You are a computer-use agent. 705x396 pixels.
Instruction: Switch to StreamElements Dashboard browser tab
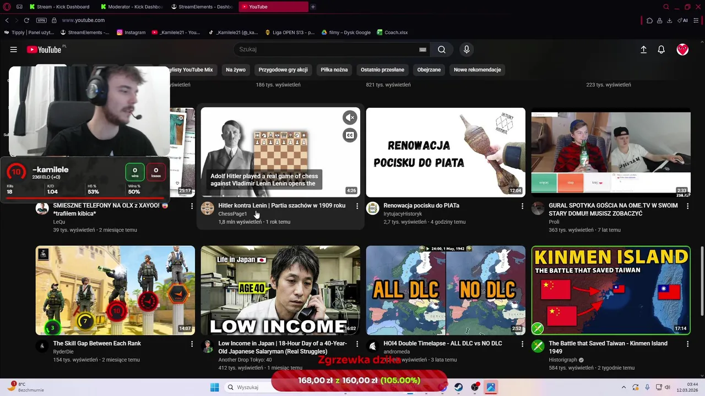tap(203, 7)
